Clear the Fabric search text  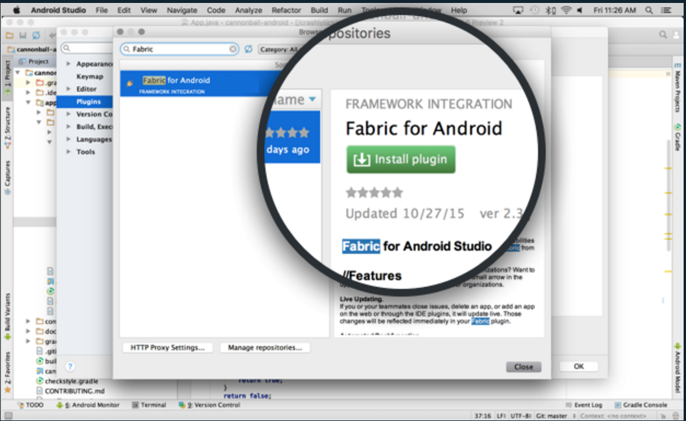(233, 49)
